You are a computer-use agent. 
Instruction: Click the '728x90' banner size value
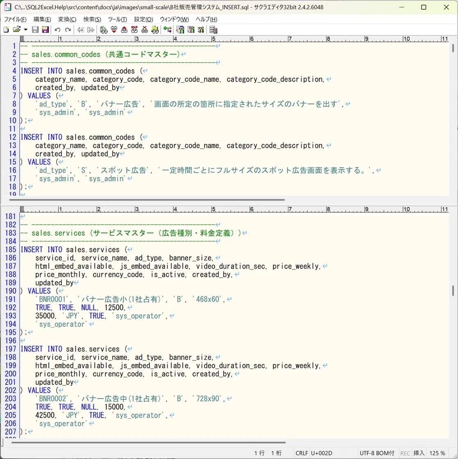click(208, 399)
